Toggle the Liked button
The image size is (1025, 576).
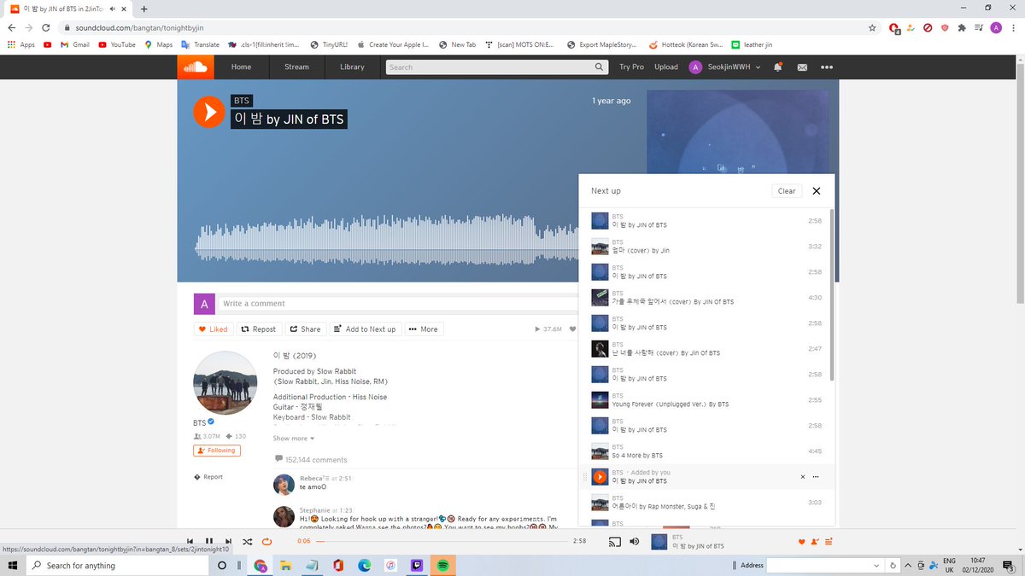click(214, 329)
